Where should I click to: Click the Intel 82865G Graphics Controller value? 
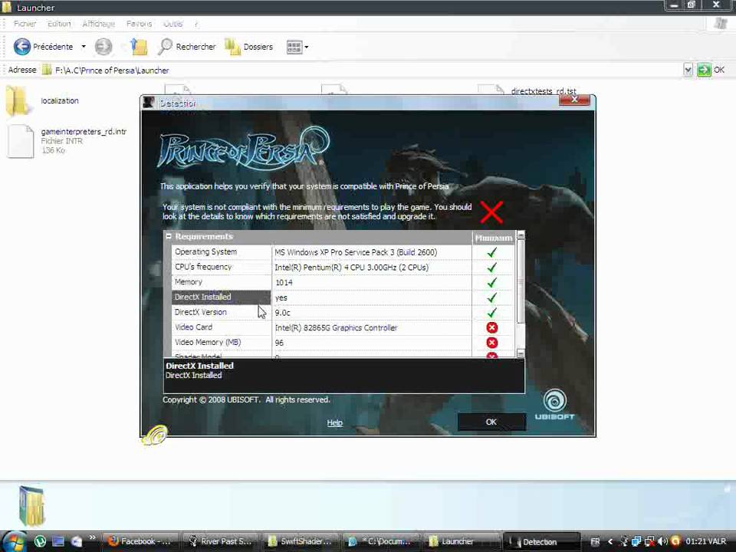click(x=336, y=327)
